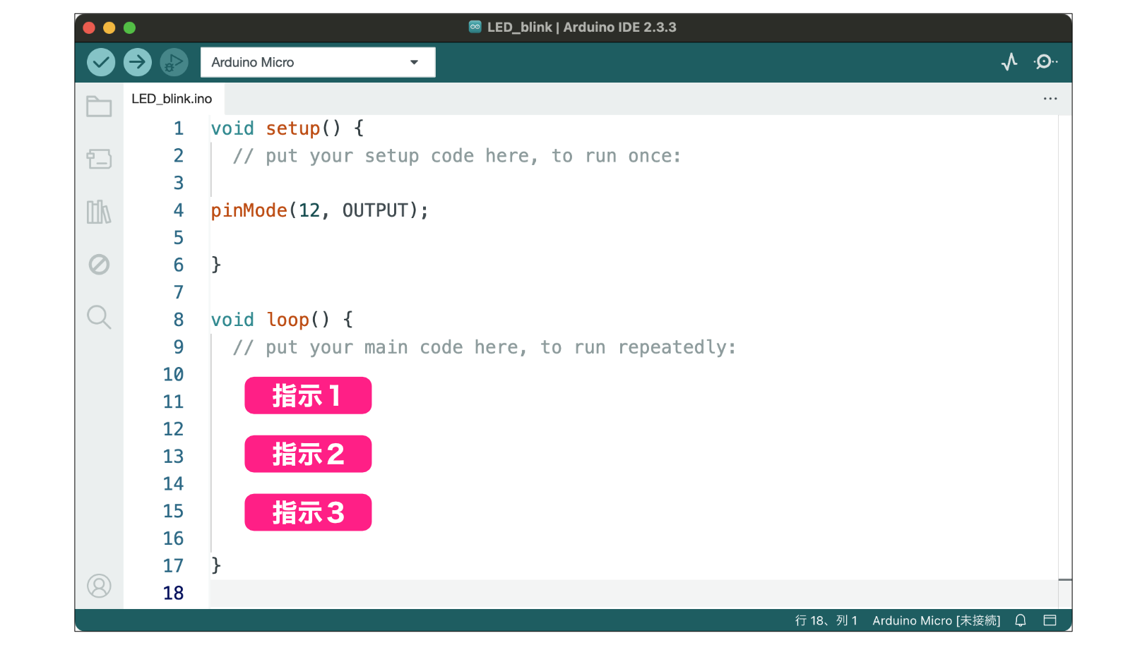Open the Debug sidebar panel
Viewport: 1147px width, 645px height.
click(x=99, y=265)
